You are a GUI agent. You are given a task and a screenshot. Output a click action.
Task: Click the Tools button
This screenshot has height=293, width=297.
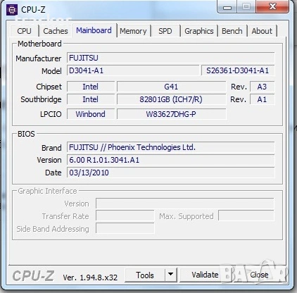[x=145, y=275]
